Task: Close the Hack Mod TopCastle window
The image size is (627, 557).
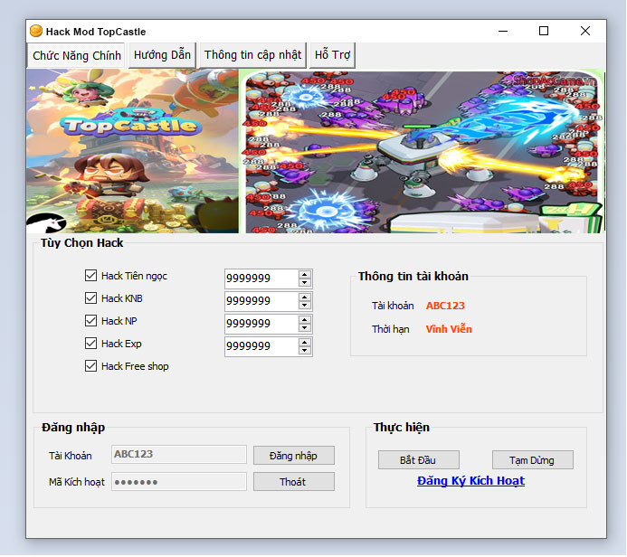Action: [585, 31]
